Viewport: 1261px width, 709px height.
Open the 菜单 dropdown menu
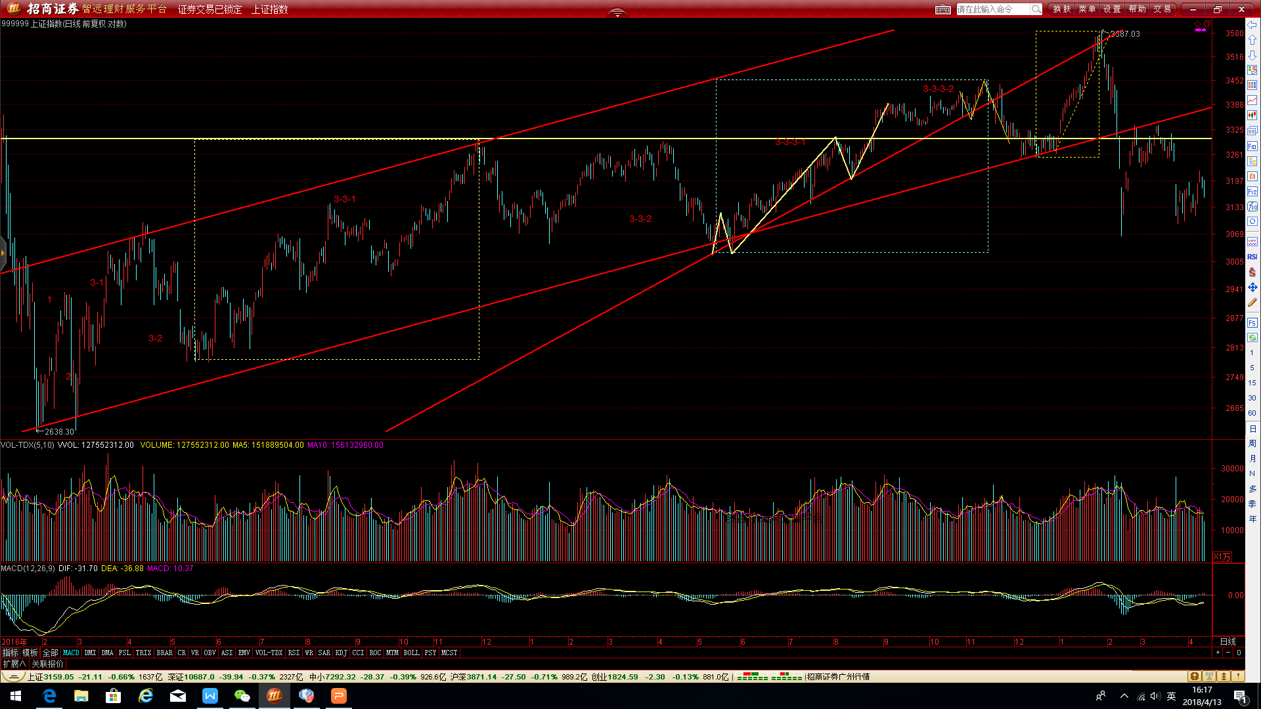tap(1087, 9)
